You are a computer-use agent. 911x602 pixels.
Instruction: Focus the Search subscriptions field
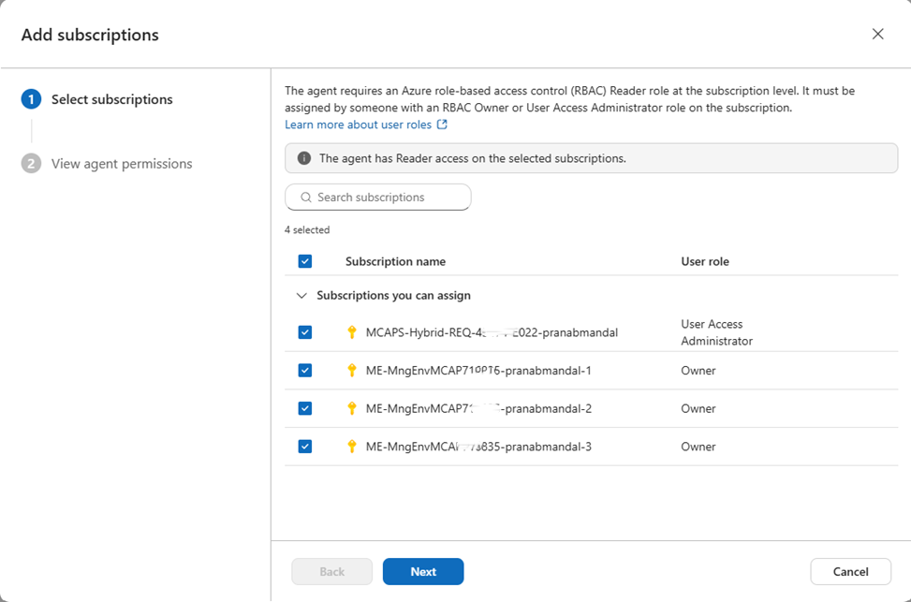pyautogui.click(x=386, y=198)
